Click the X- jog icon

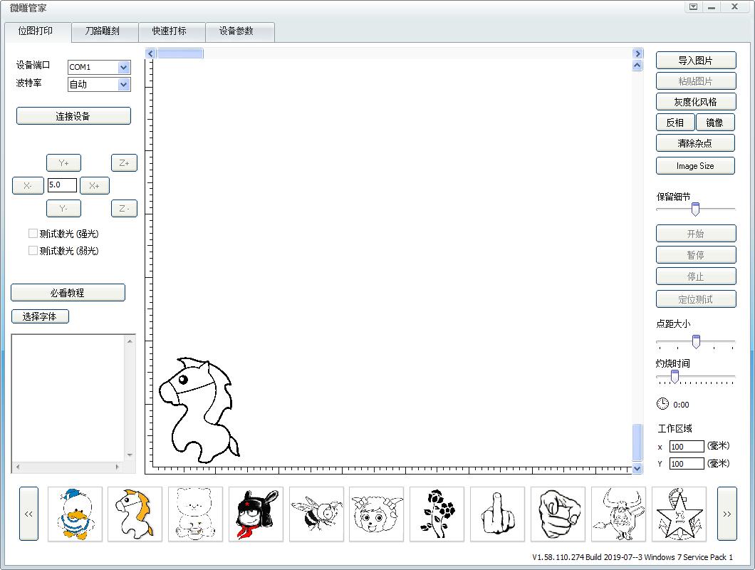[x=27, y=185]
